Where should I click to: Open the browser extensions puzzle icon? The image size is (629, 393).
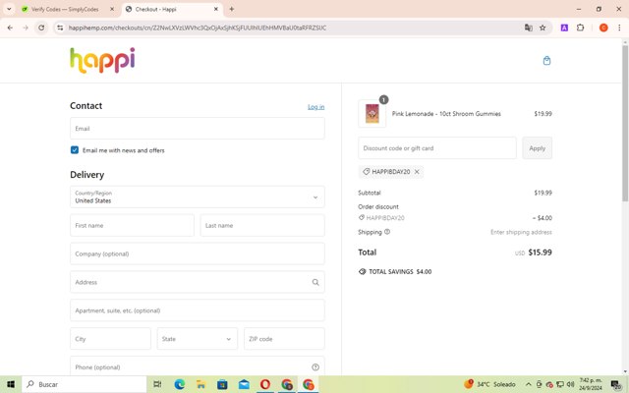580,28
